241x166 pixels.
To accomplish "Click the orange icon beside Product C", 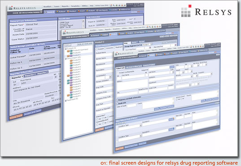I will tap(68, 56).
